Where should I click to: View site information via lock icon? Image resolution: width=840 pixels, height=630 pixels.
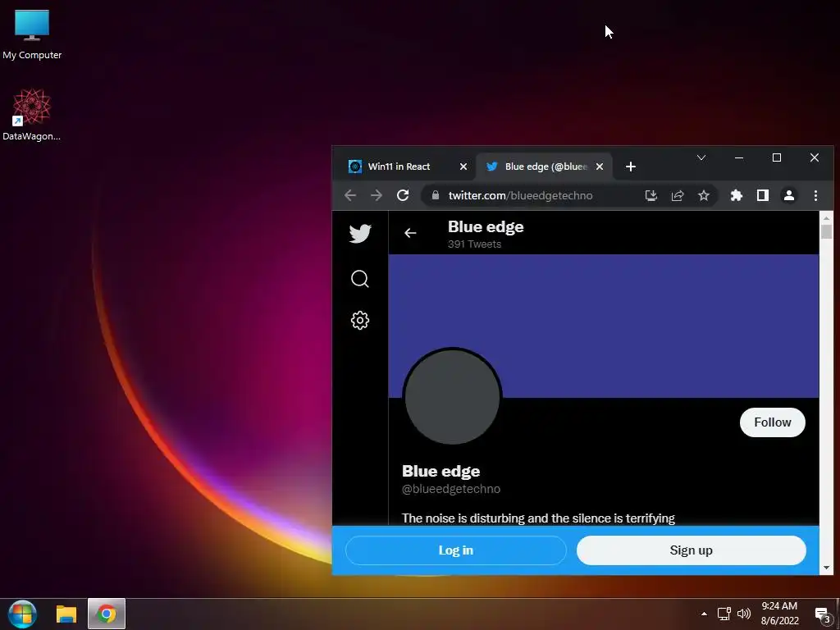pyautogui.click(x=436, y=195)
